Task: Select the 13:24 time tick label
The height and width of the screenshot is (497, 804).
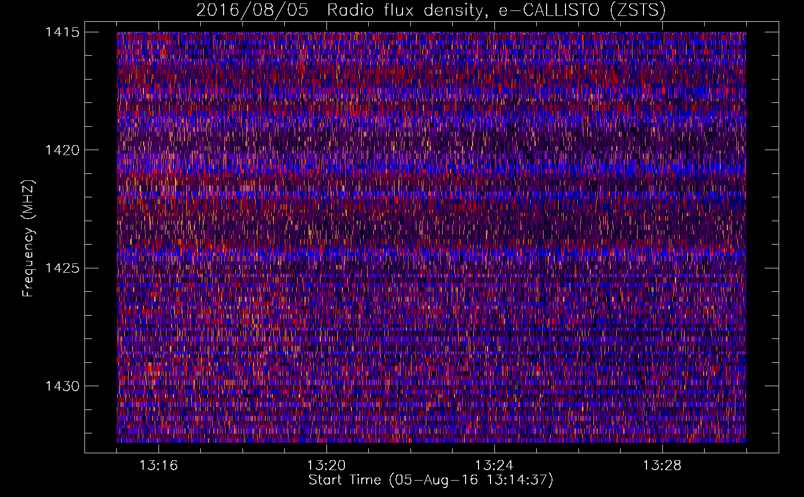Action: (494, 466)
